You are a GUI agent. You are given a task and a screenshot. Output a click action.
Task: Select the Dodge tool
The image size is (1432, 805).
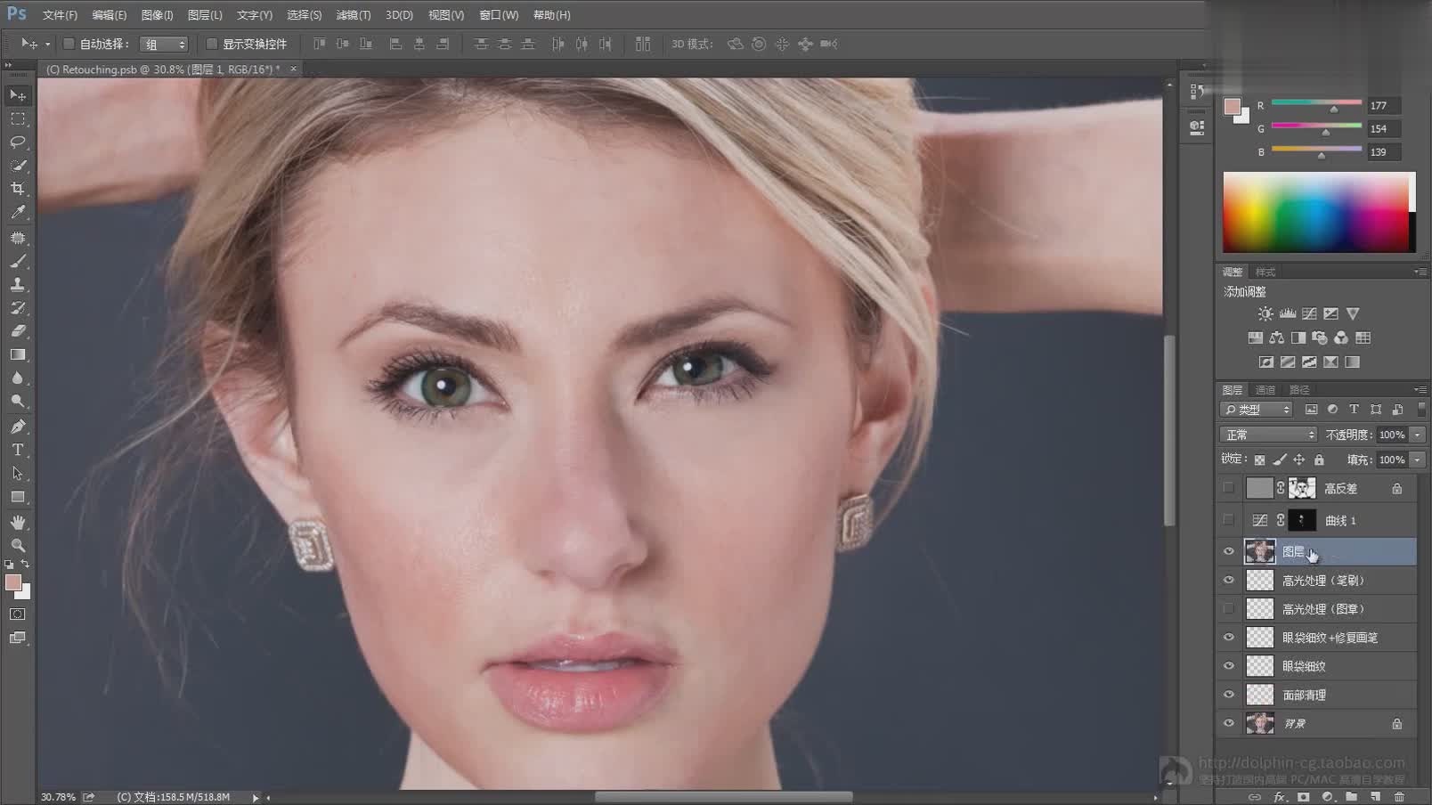coord(18,401)
